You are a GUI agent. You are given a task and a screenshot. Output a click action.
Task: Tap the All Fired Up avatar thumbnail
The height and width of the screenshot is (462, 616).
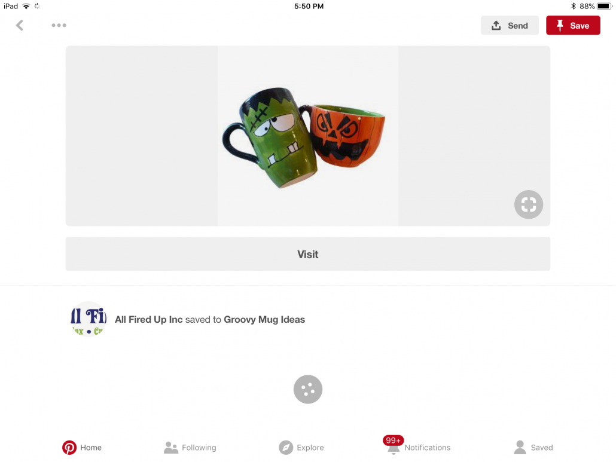pos(89,319)
